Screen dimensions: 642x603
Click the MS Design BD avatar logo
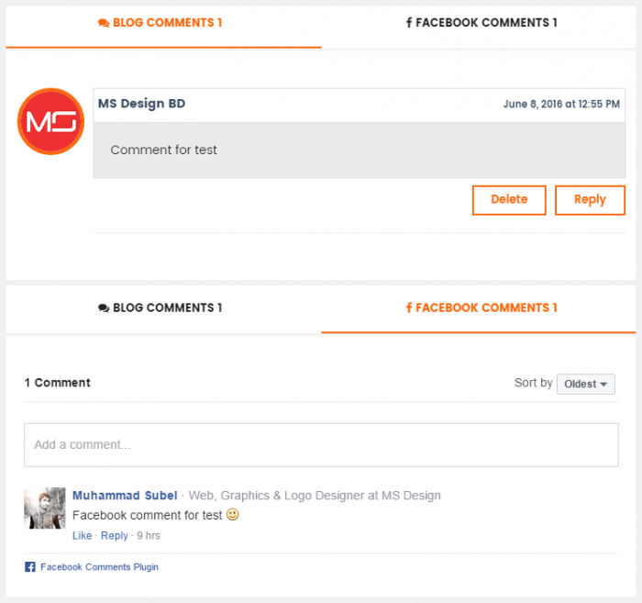point(51,121)
